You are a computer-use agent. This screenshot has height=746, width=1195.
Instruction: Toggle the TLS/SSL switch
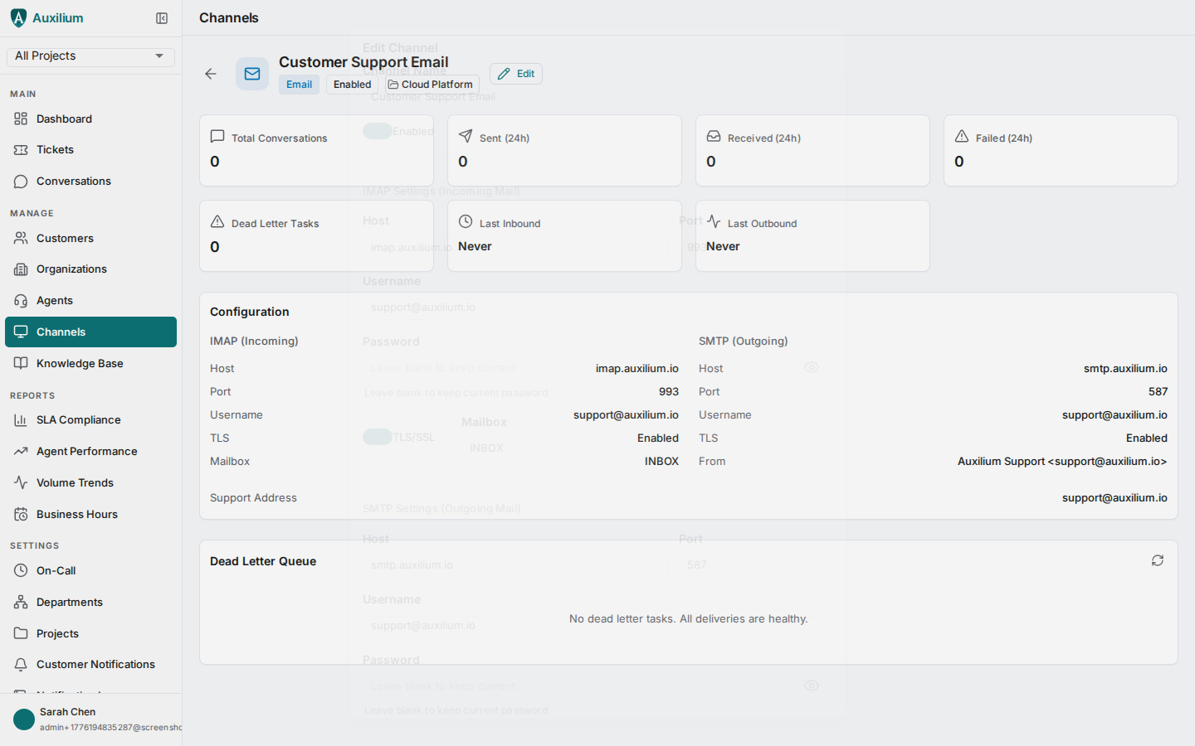378,436
